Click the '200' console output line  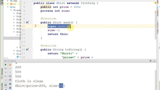[x=18, y=67]
